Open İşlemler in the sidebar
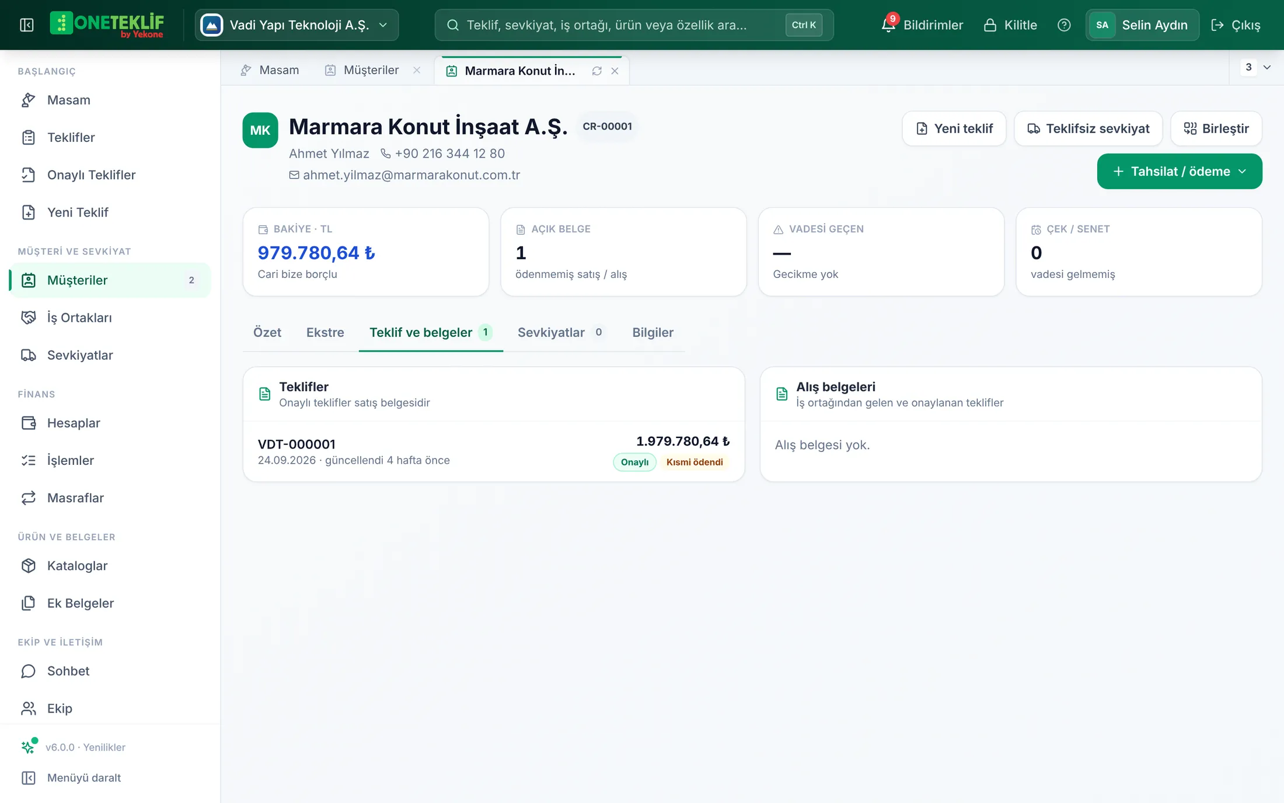This screenshot has width=1284, height=803. click(110, 460)
